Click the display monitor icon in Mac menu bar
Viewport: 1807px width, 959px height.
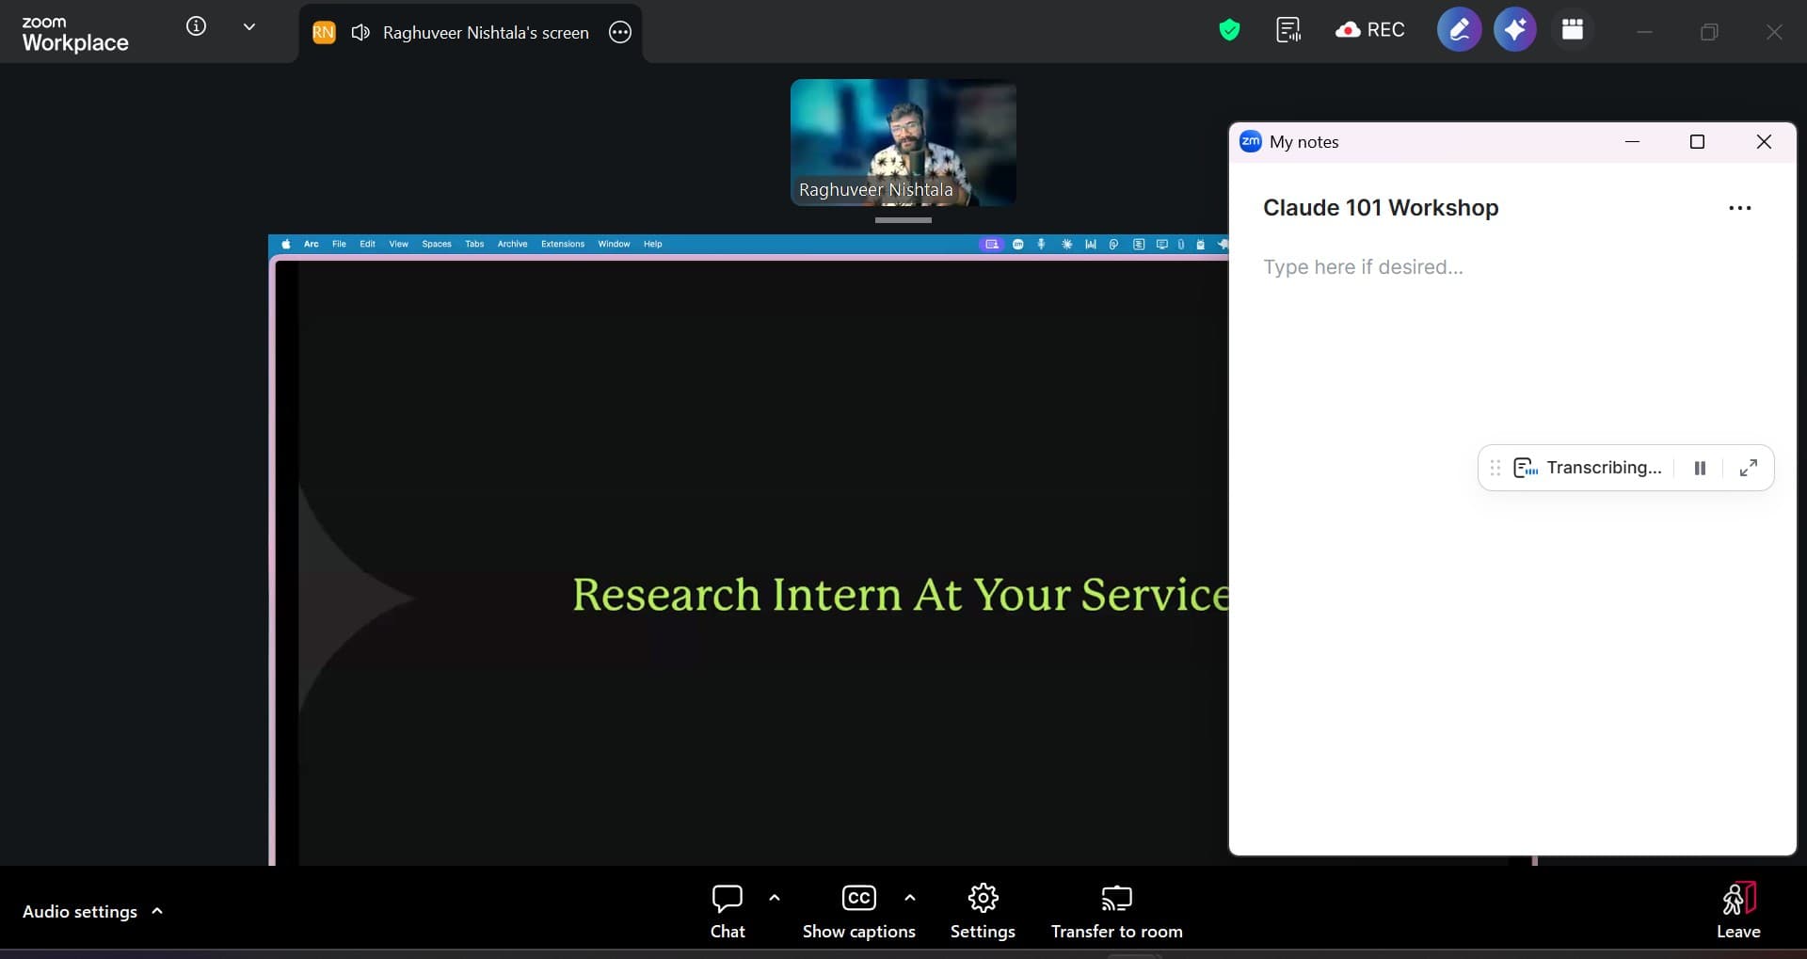[x=1162, y=244]
